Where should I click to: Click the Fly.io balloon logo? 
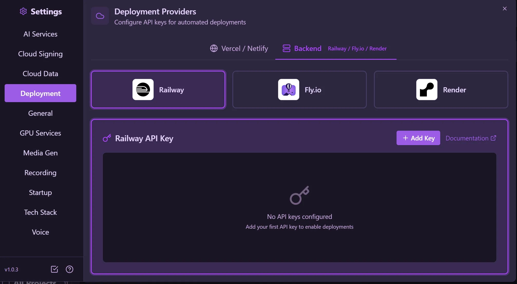(x=289, y=90)
